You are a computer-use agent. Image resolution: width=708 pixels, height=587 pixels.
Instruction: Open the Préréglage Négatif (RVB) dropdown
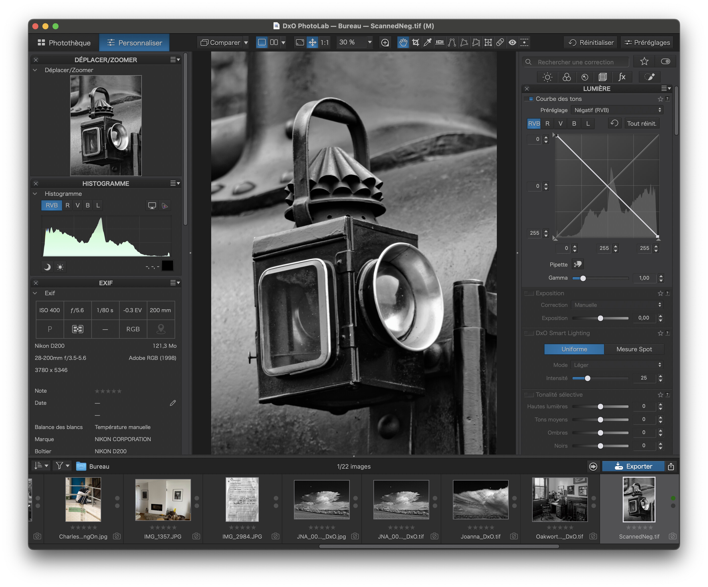(617, 110)
